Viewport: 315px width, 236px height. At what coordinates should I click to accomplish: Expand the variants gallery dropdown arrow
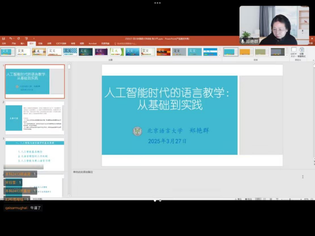(x=287, y=55)
